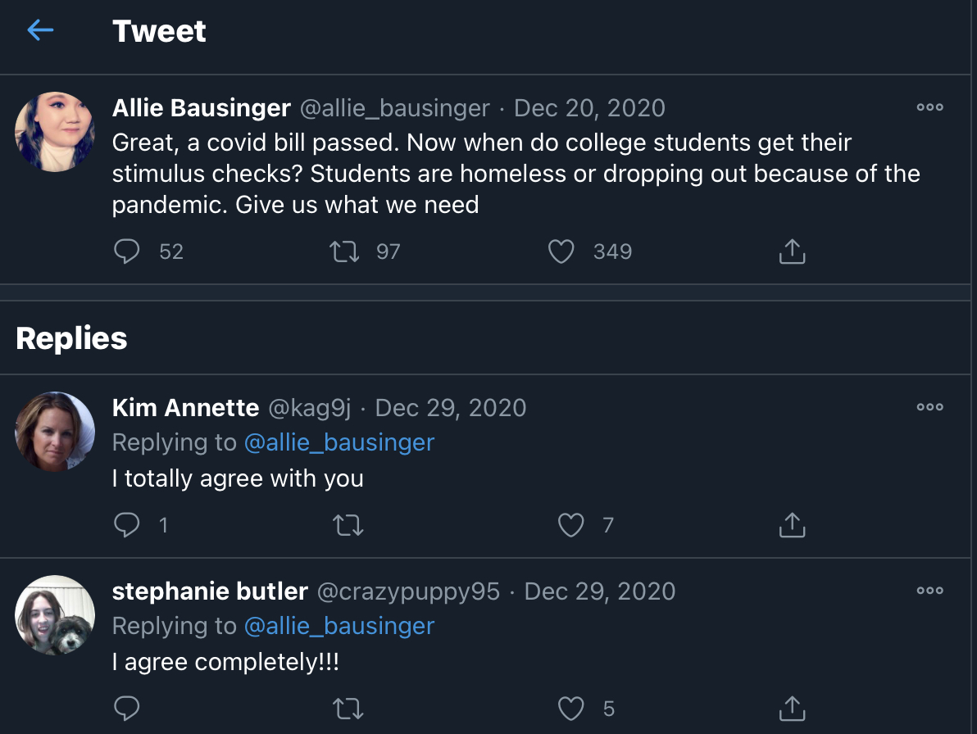Retweet Allie Bausinger's covid bill tweet
The height and width of the screenshot is (734, 977).
(344, 251)
